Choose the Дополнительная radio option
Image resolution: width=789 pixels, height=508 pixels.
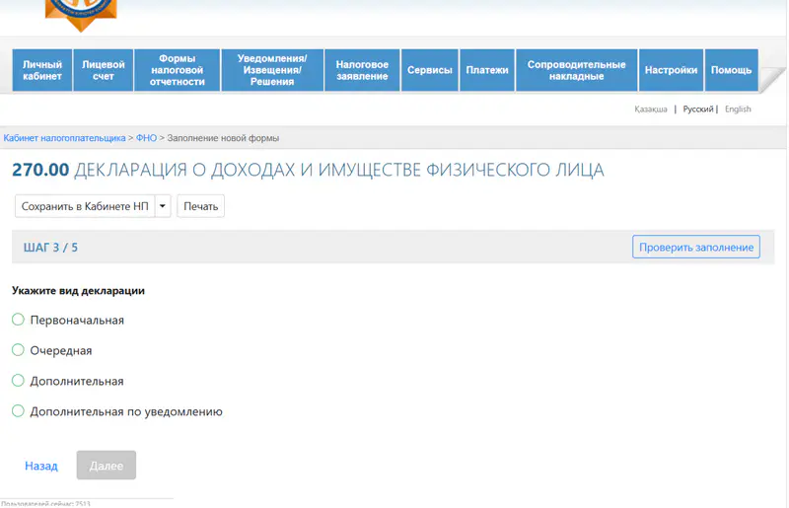(x=18, y=381)
